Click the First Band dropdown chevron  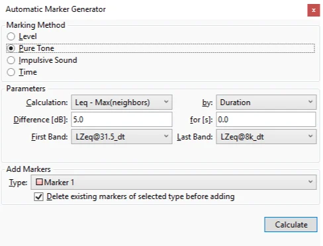[166, 136]
